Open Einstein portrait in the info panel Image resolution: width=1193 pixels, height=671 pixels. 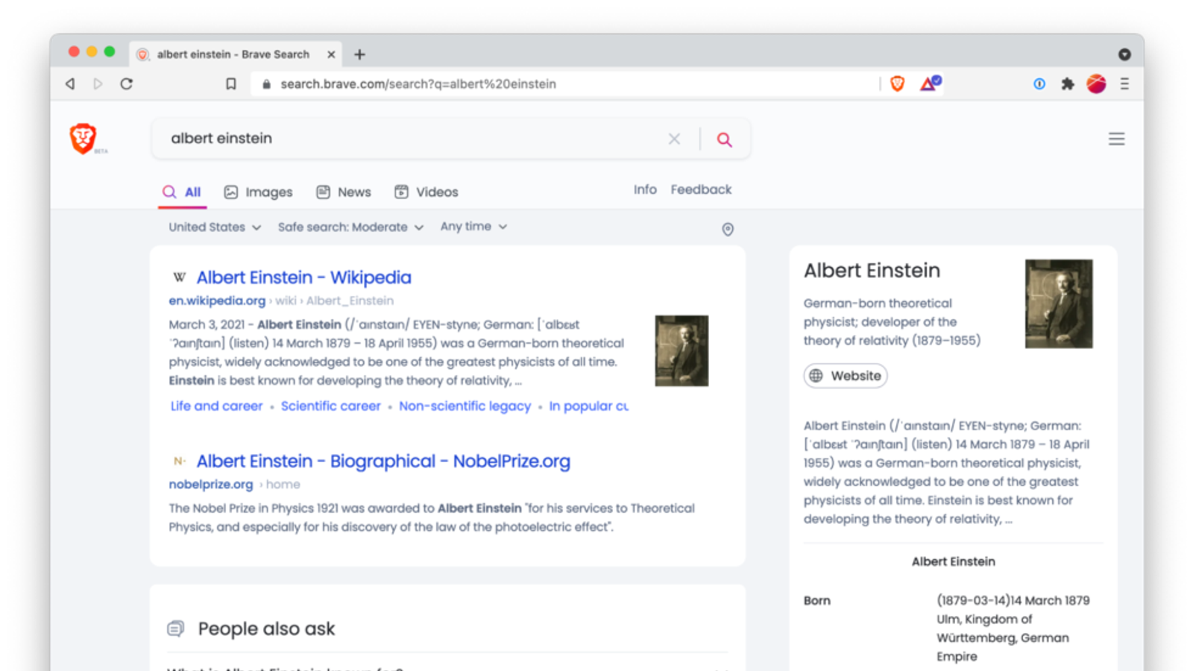(x=1059, y=303)
